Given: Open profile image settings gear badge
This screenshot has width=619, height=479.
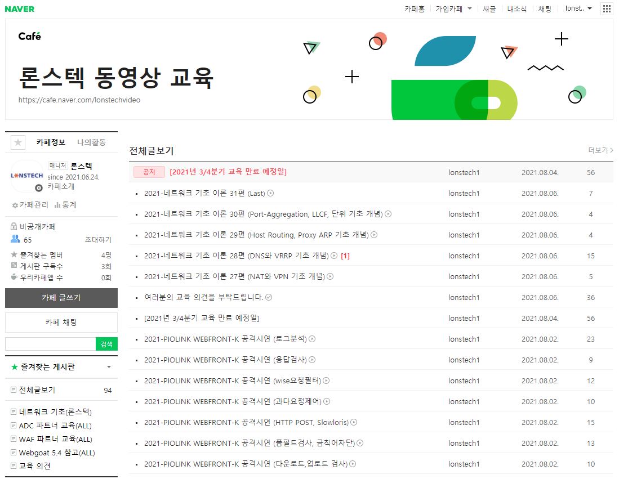Looking at the screenshot, I should coord(39,188).
